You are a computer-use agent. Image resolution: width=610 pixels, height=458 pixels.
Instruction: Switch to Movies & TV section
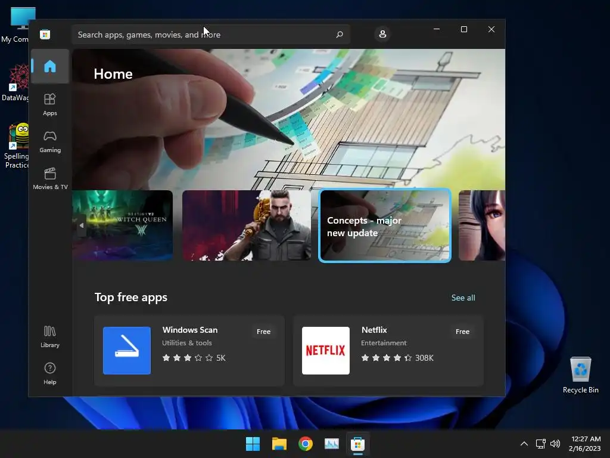pos(50,178)
